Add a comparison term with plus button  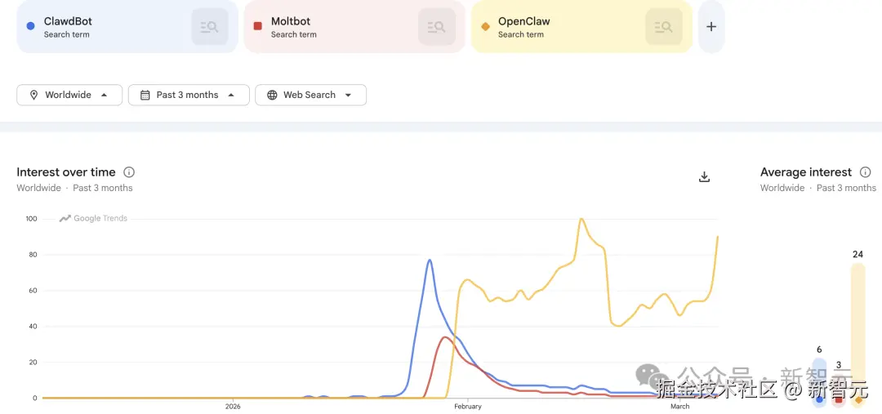(x=711, y=27)
